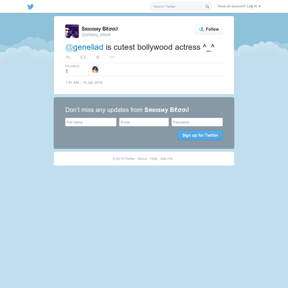The image size is (288, 288).
Task: Open the About footer link
Action: (x=142, y=159)
